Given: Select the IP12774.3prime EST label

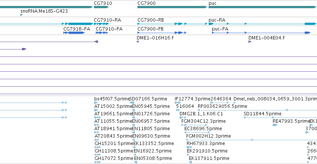Looking at the screenshot, I should click(x=193, y=99).
